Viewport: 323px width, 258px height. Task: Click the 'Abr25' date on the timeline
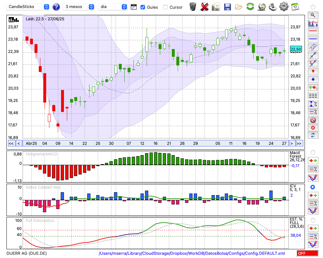31,144
